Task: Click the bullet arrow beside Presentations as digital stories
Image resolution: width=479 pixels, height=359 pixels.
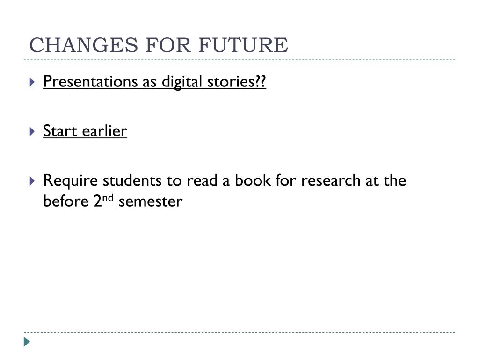Action: pyautogui.click(x=32, y=82)
